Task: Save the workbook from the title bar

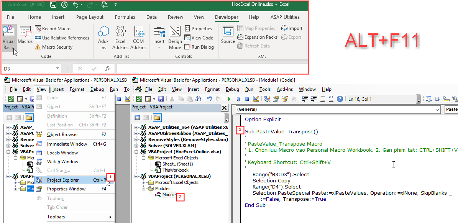Action: (53, 4)
